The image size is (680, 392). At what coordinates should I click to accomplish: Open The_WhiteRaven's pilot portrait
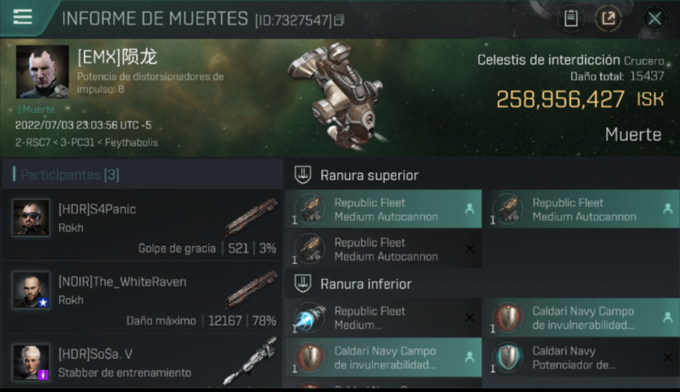pyautogui.click(x=31, y=290)
